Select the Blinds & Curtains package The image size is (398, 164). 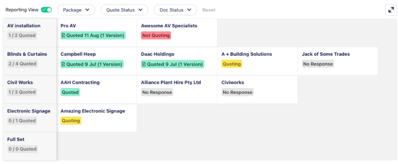pos(30,61)
